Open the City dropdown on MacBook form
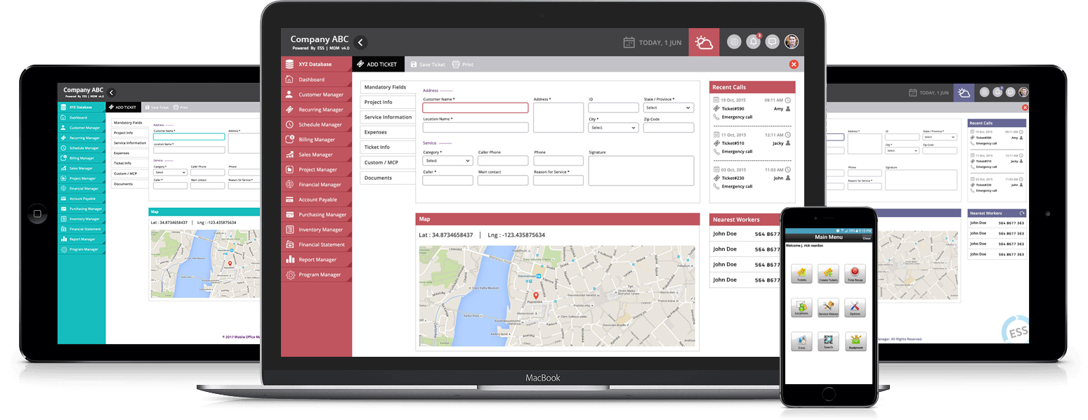This screenshot has width=1088, height=420. [x=613, y=128]
